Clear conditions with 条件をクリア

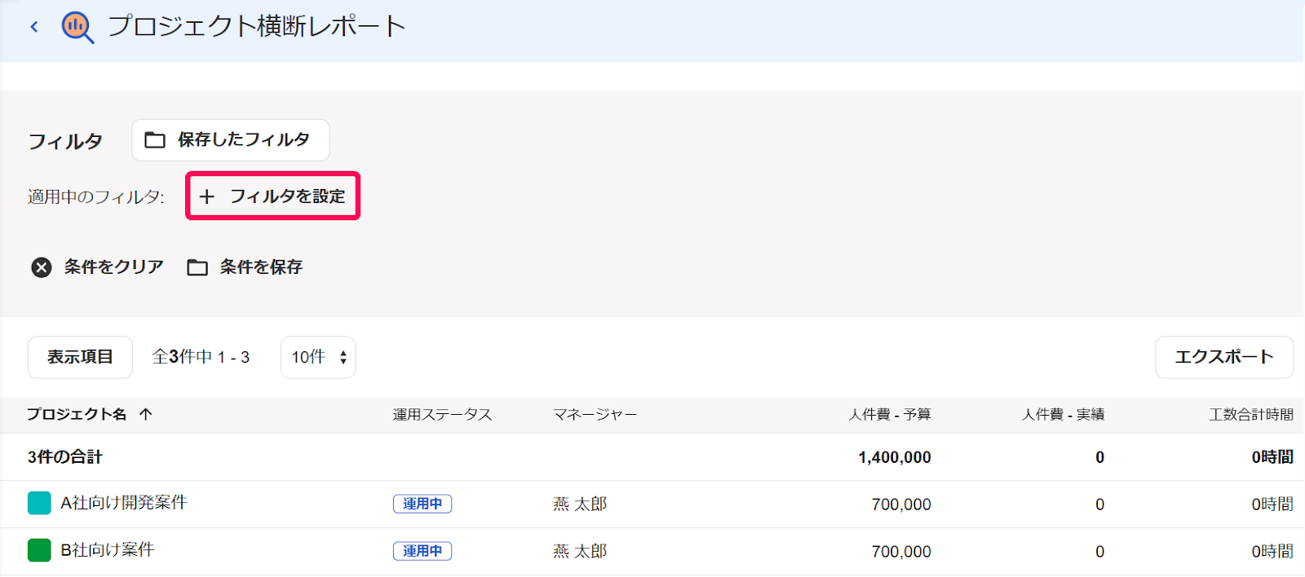click(98, 266)
